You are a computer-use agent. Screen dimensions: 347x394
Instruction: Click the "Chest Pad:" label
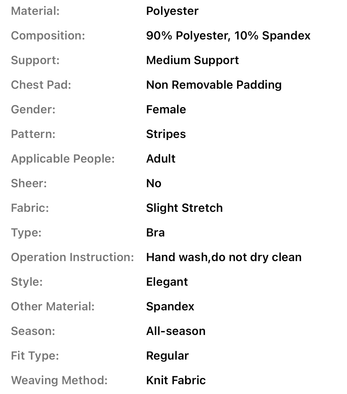pyautogui.click(x=41, y=85)
